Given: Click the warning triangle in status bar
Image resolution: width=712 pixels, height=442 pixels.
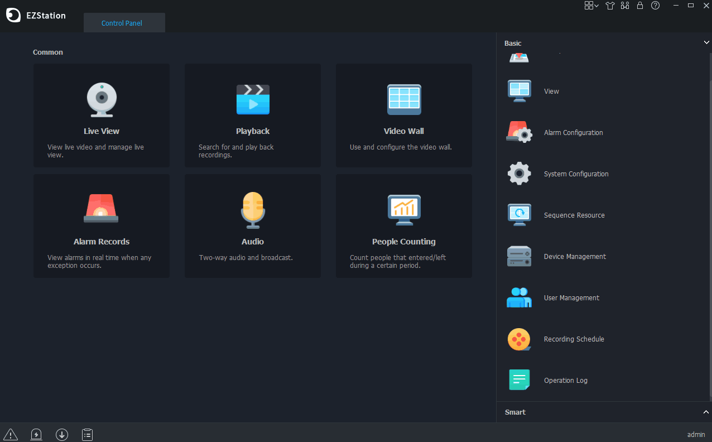Looking at the screenshot, I should coord(11,434).
